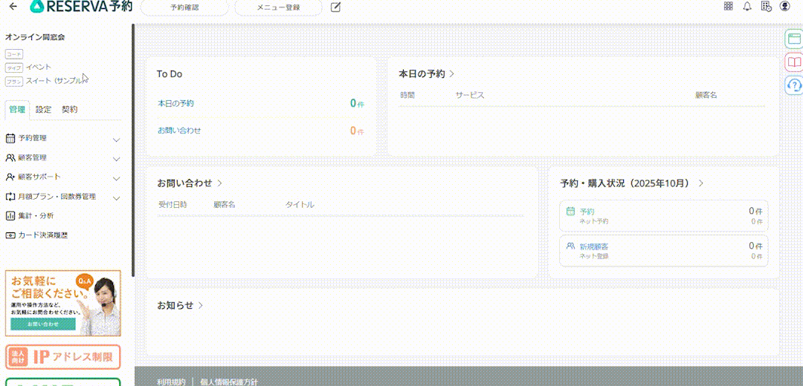Click the To Do heading

(x=170, y=74)
